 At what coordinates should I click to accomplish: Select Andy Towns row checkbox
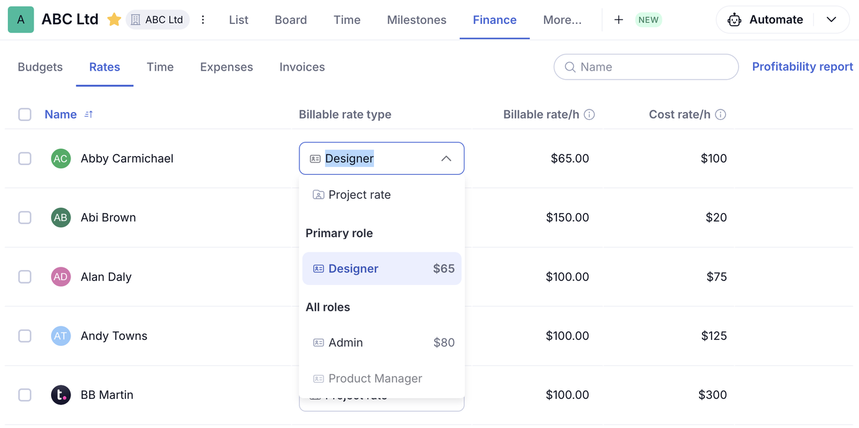pyautogui.click(x=25, y=336)
